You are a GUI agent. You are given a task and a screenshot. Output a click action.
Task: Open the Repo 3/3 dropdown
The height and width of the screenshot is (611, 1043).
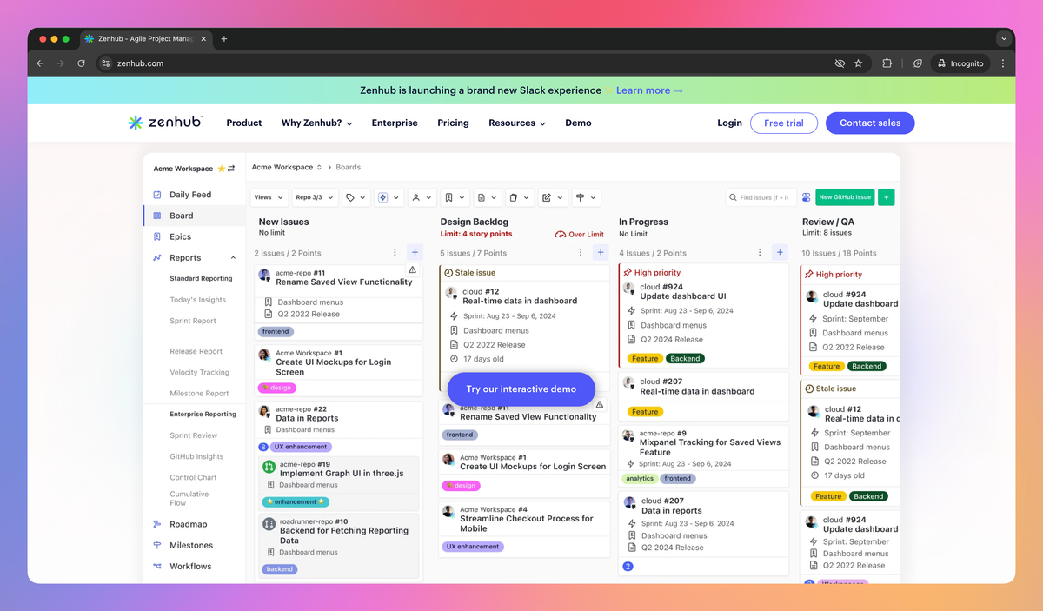pyautogui.click(x=314, y=197)
